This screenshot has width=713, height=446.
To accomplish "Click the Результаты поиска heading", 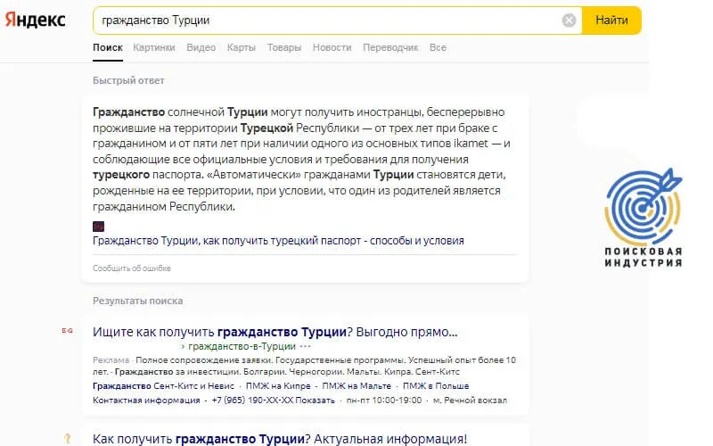I will (x=138, y=301).
